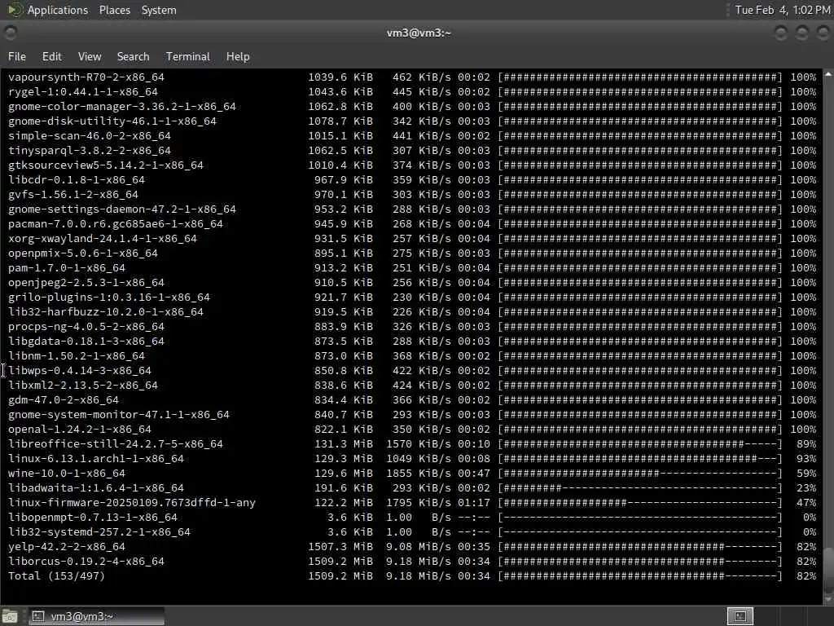Image resolution: width=834 pixels, height=626 pixels.
Task: Click the vapoursynth-R70-2-x86_64 line
Action: pyautogui.click(x=412, y=77)
